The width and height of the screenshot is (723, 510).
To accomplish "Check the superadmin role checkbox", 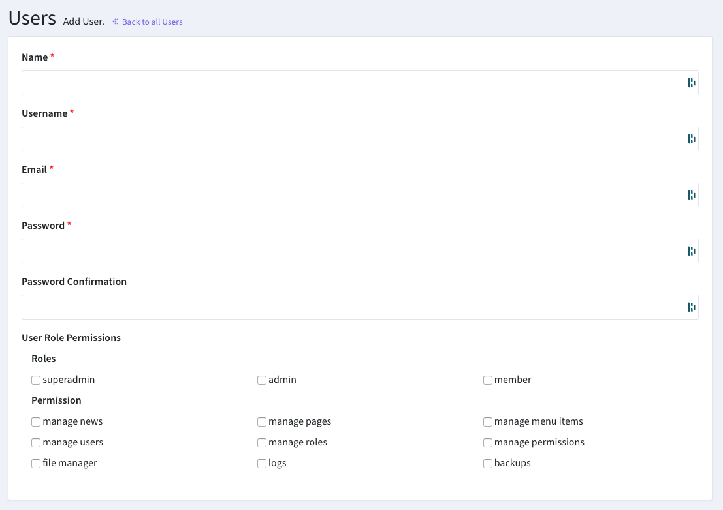I will 36,380.
